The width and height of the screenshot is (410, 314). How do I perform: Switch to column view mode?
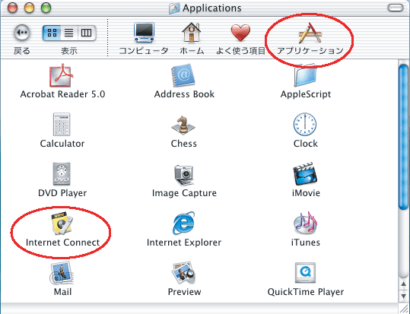click(87, 33)
